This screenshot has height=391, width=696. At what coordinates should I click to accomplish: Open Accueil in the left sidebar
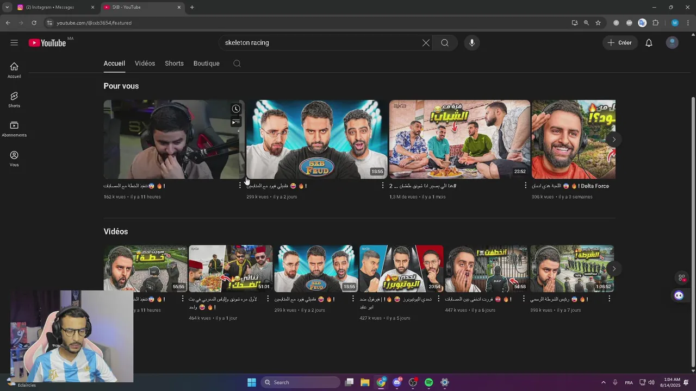coord(14,70)
